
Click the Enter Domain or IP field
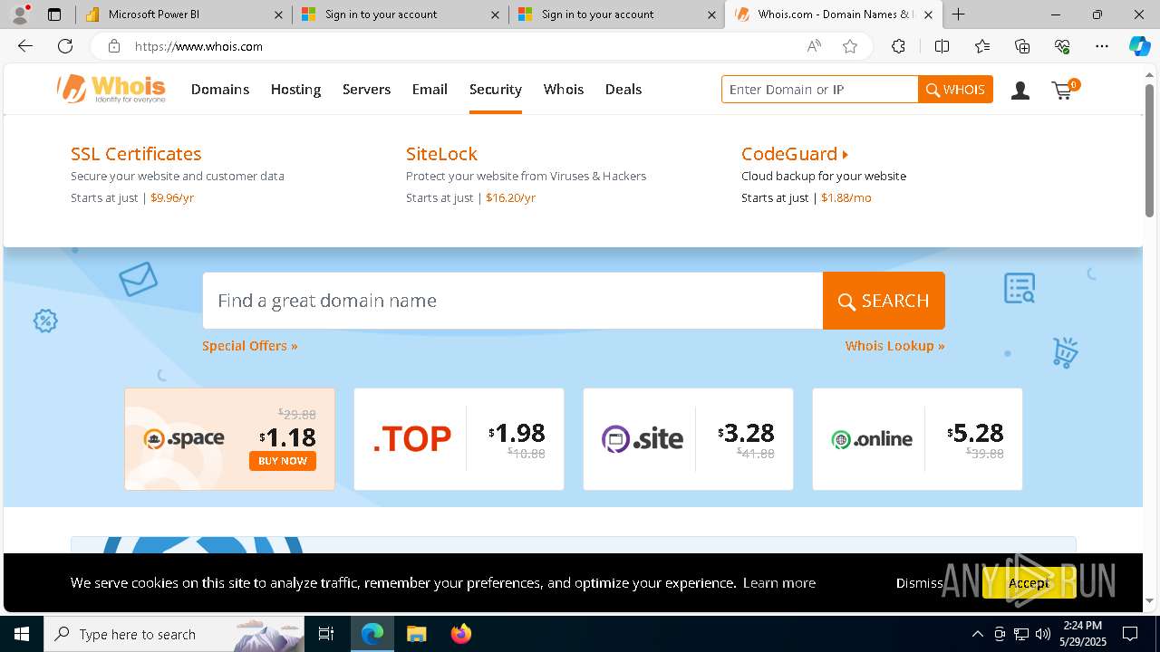click(820, 89)
